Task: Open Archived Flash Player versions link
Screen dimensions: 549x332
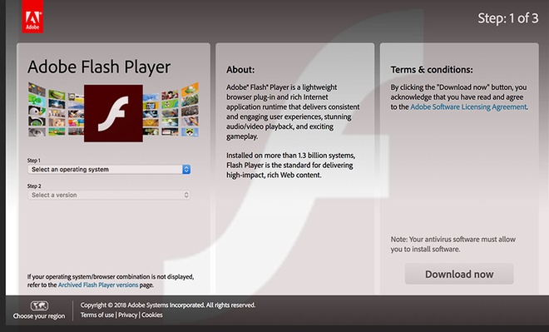Action: 98,285
